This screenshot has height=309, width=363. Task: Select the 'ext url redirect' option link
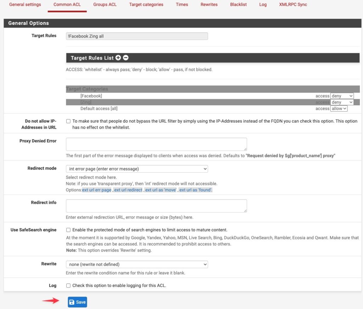(128, 190)
